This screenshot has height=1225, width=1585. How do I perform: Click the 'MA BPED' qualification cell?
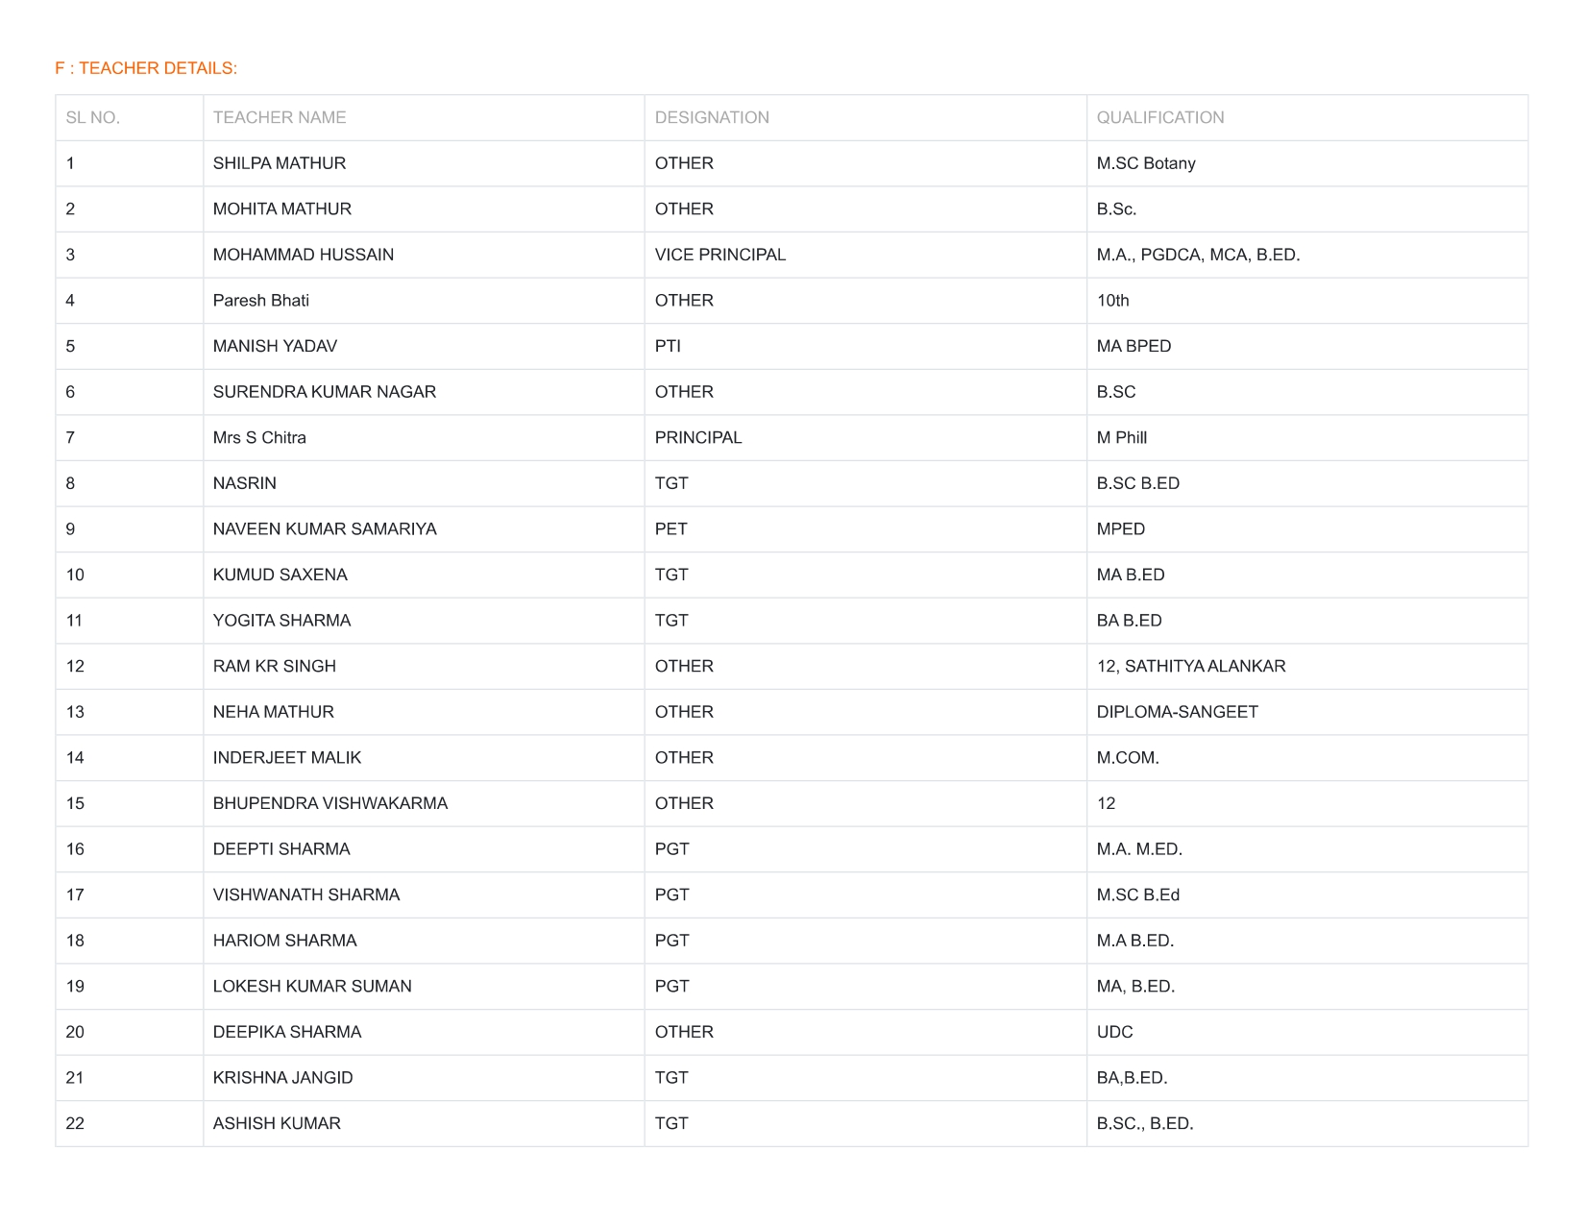[1134, 346]
